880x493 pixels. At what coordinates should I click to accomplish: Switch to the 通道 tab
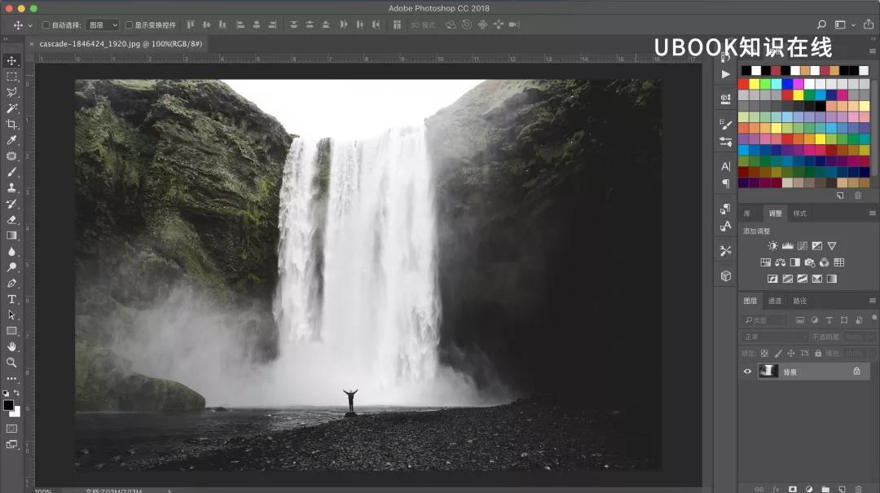775,301
